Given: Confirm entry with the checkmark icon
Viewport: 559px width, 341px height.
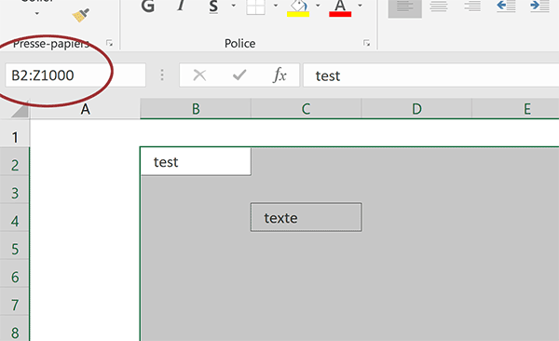Looking at the screenshot, I should click(x=239, y=75).
